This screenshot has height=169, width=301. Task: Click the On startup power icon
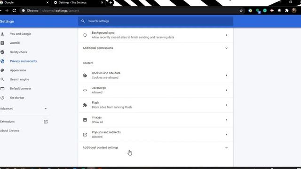coord(2,98)
